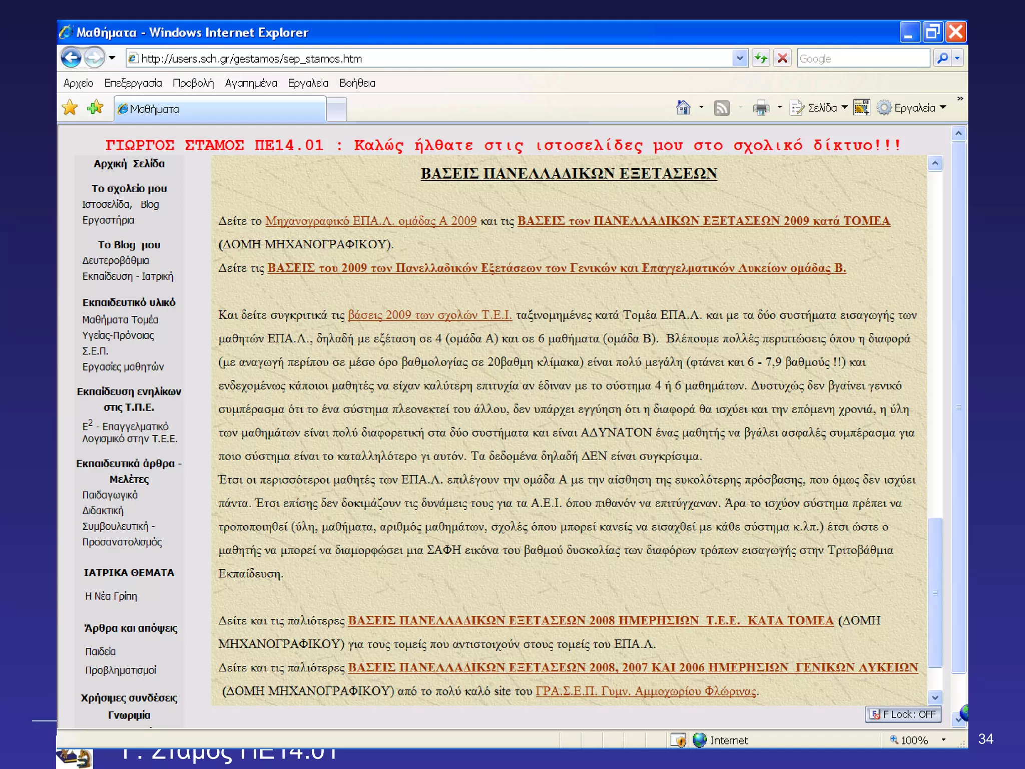Click the Add to Favorites icon
1025x769 pixels.
point(95,108)
